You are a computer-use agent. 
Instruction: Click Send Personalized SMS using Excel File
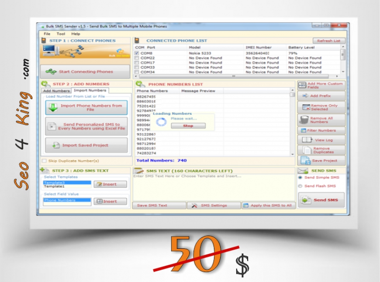[86, 126]
